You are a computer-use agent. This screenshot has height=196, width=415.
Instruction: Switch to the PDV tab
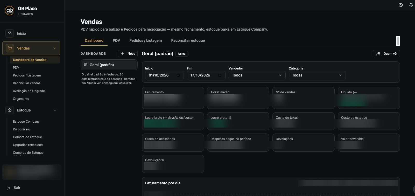click(116, 40)
